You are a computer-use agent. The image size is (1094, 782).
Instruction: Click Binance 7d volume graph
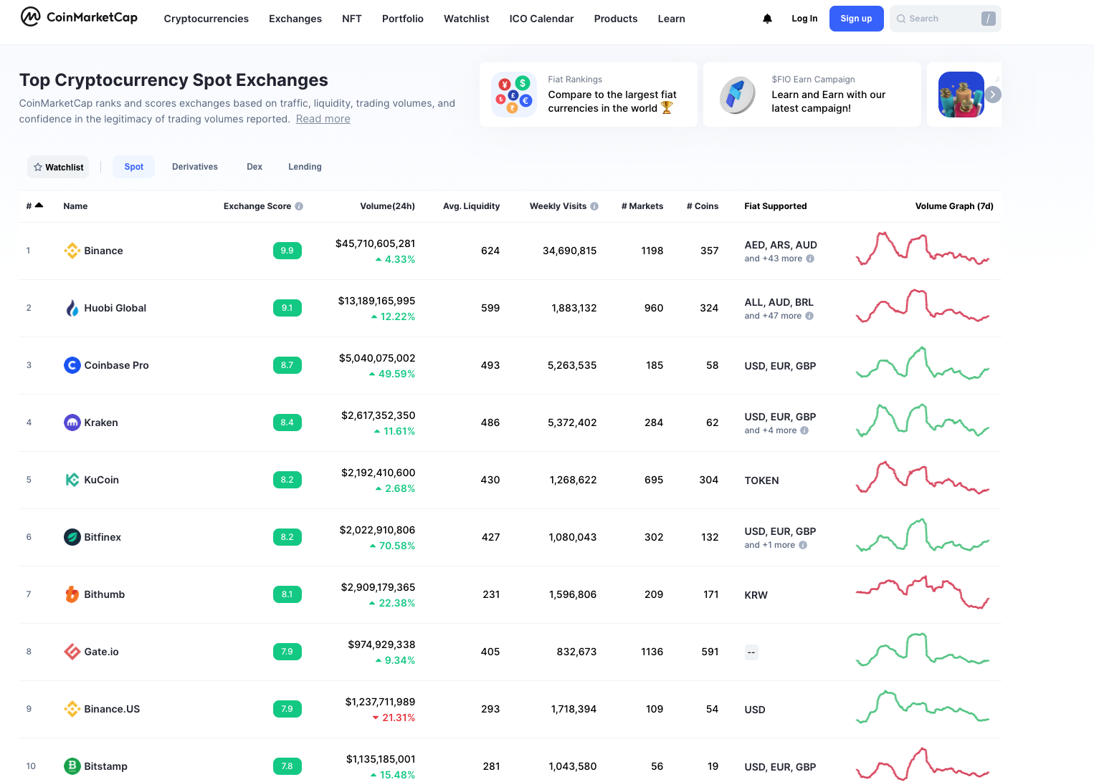click(x=923, y=248)
